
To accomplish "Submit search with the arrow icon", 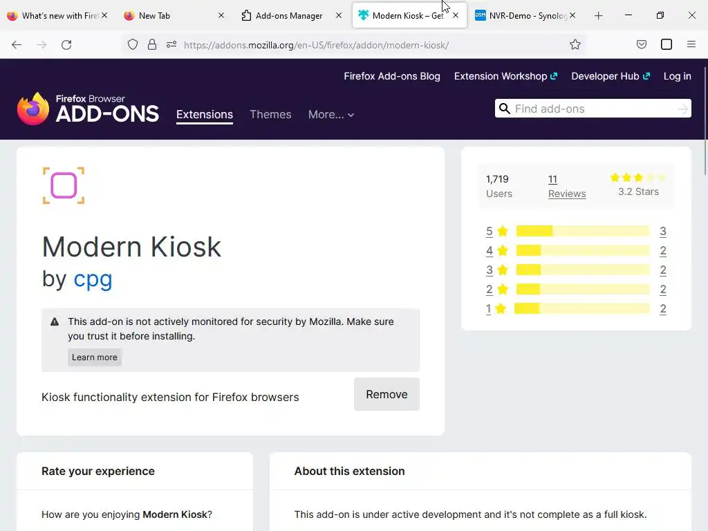I will point(682,109).
